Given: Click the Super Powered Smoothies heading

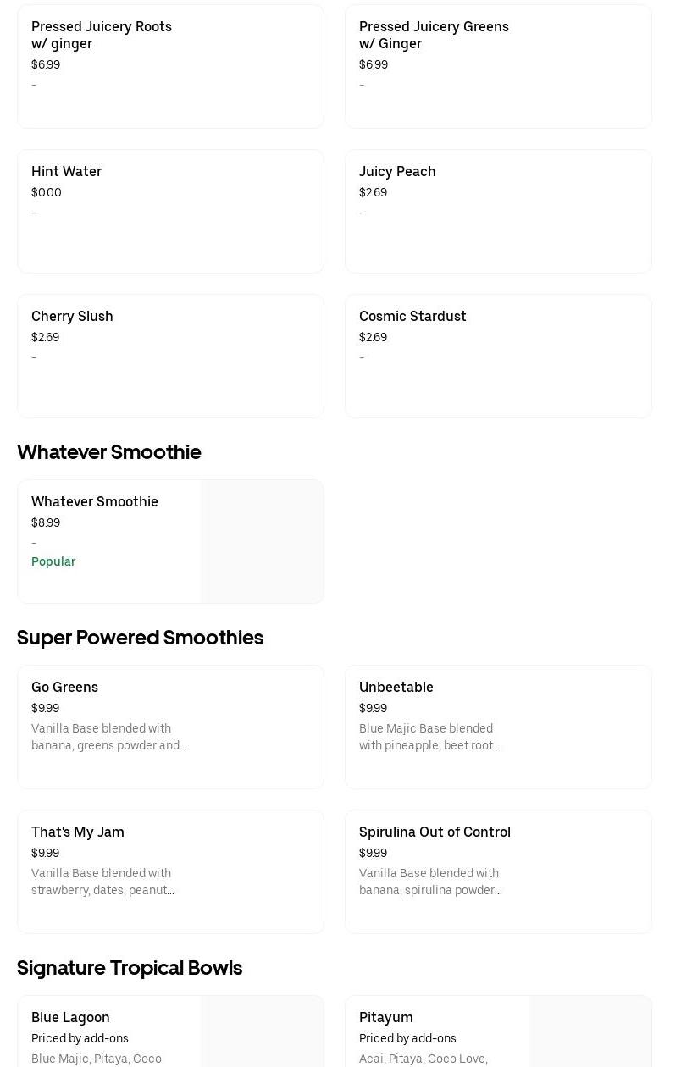Looking at the screenshot, I should click(140, 638).
